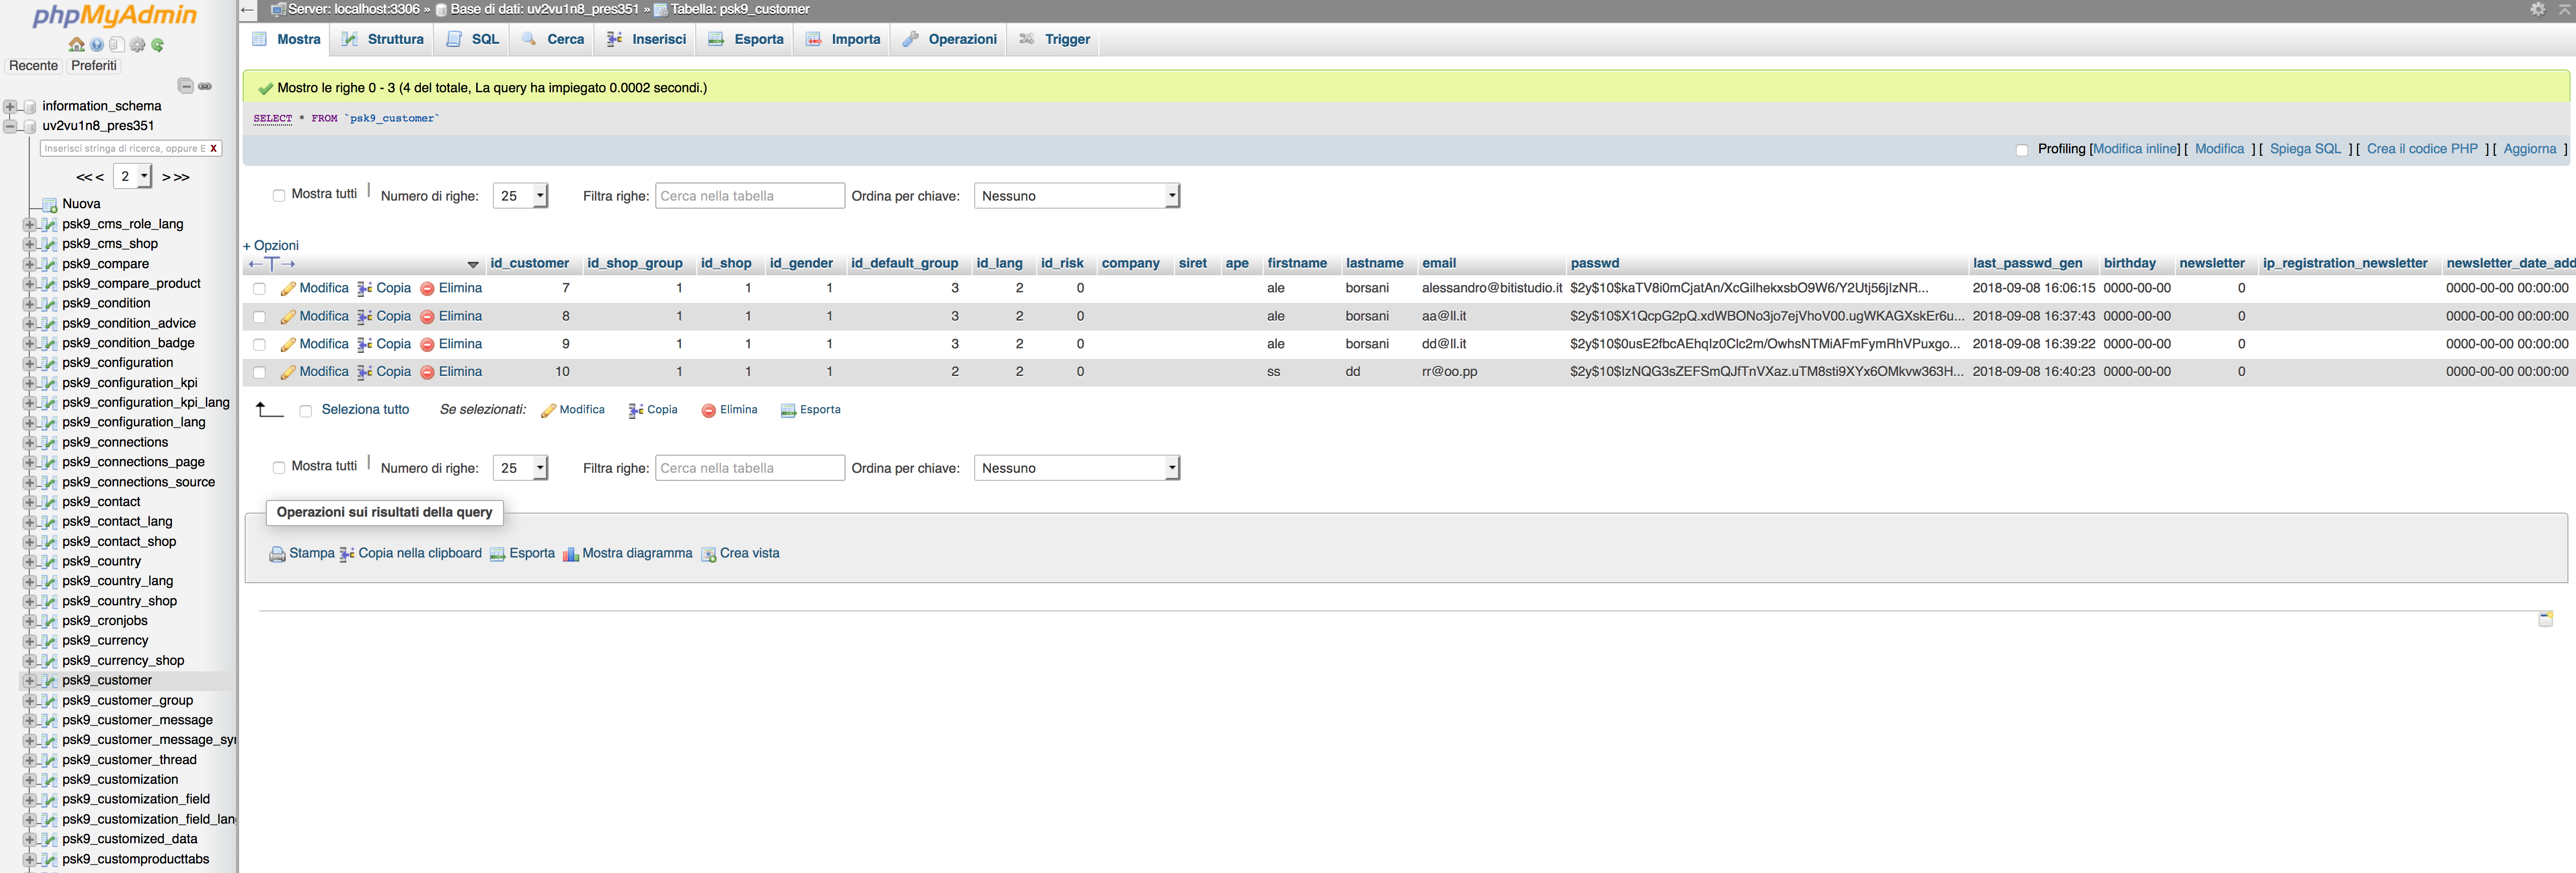Viewport: 2576px width, 873px height.
Task: Click the printer Stampa icon
Action: [277, 554]
